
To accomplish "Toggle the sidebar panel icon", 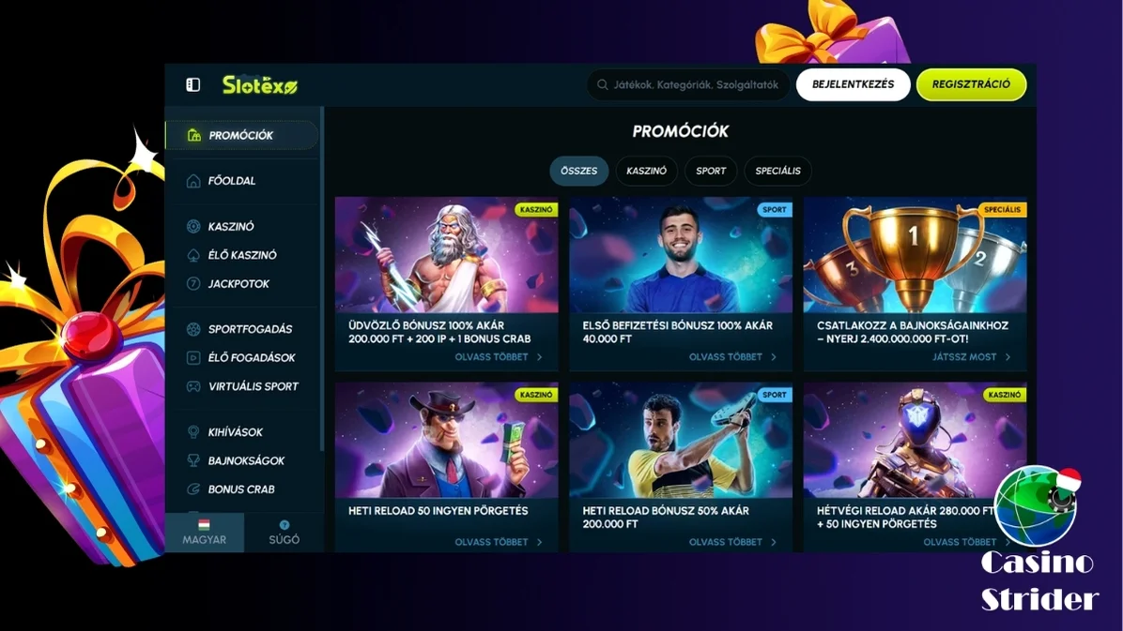I will tap(193, 84).
